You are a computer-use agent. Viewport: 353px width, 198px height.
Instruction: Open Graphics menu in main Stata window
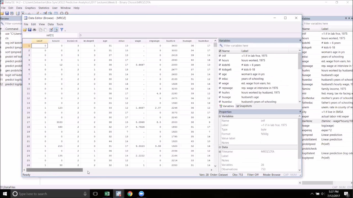(x=30, y=8)
